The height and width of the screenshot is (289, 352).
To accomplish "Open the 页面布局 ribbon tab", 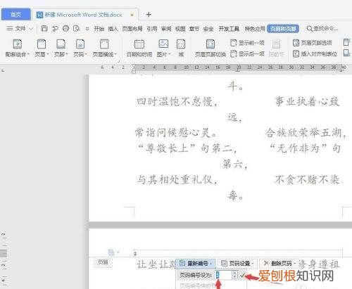I will click(132, 29).
